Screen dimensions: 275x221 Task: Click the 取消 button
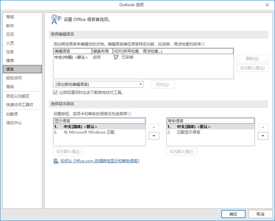tap(260, 214)
